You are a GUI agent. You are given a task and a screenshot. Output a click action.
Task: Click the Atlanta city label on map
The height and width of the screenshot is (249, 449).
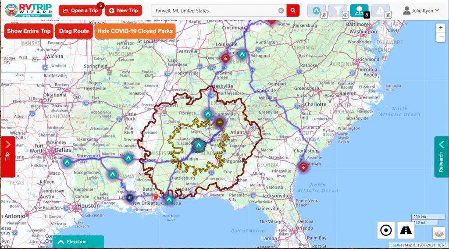(238, 132)
